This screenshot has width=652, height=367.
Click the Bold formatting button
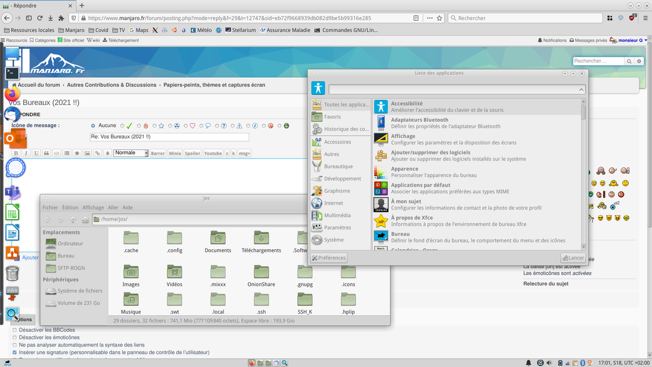tap(16, 153)
